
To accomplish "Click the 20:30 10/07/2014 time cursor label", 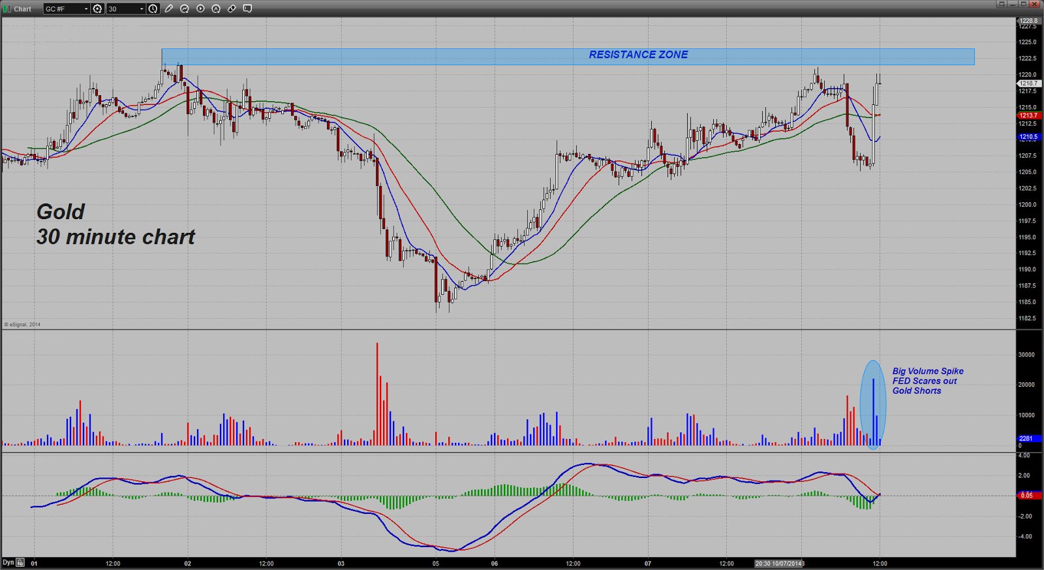I will [x=780, y=563].
